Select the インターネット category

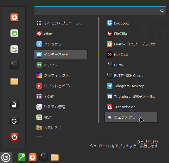click(x=61, y=55)
